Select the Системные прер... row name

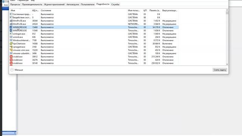click(22, 14)
